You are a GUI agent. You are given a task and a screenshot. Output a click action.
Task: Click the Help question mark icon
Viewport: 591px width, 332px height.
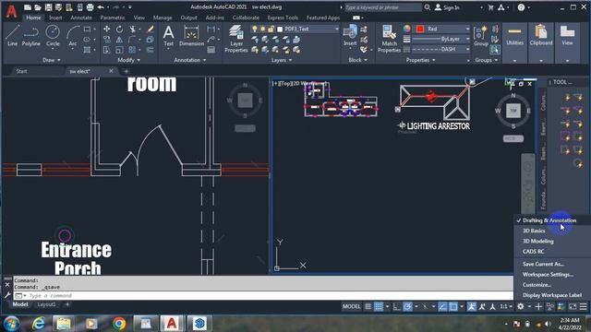pyautogui.click(x=521, y=7)
